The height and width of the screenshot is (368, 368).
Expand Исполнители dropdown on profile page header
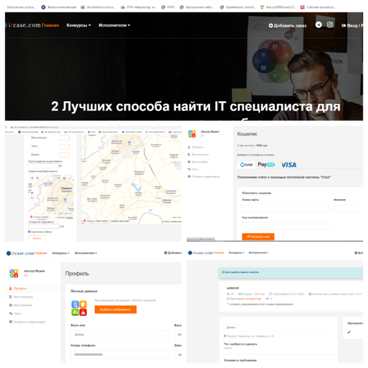point(86,253)
